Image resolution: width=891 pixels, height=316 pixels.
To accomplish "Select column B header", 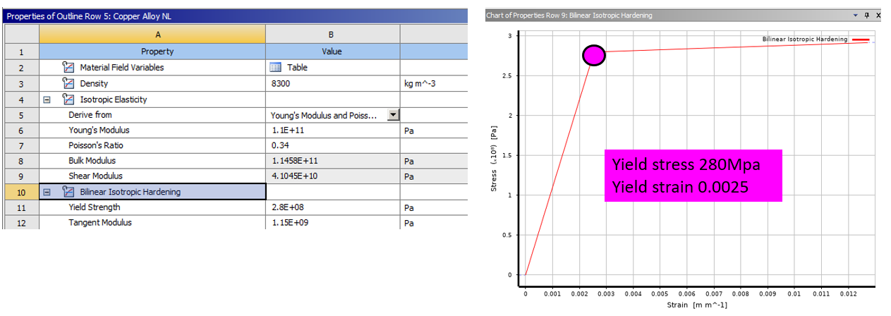I will [x=332, y=34].
